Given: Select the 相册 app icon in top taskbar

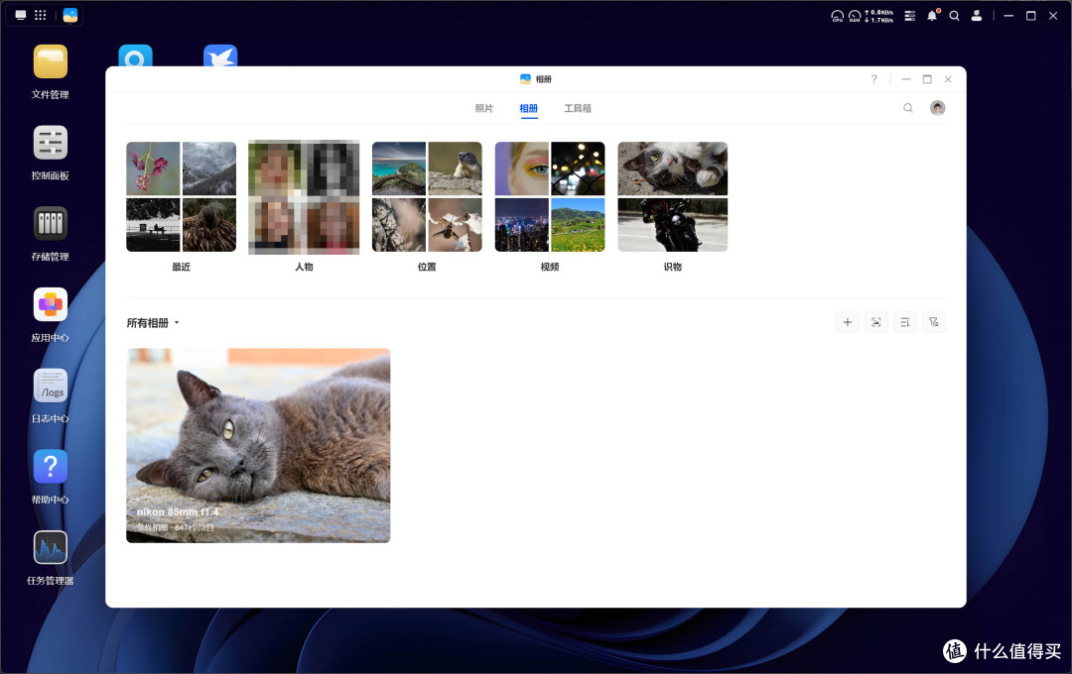Looking at the screenshot, I should 69,15.
